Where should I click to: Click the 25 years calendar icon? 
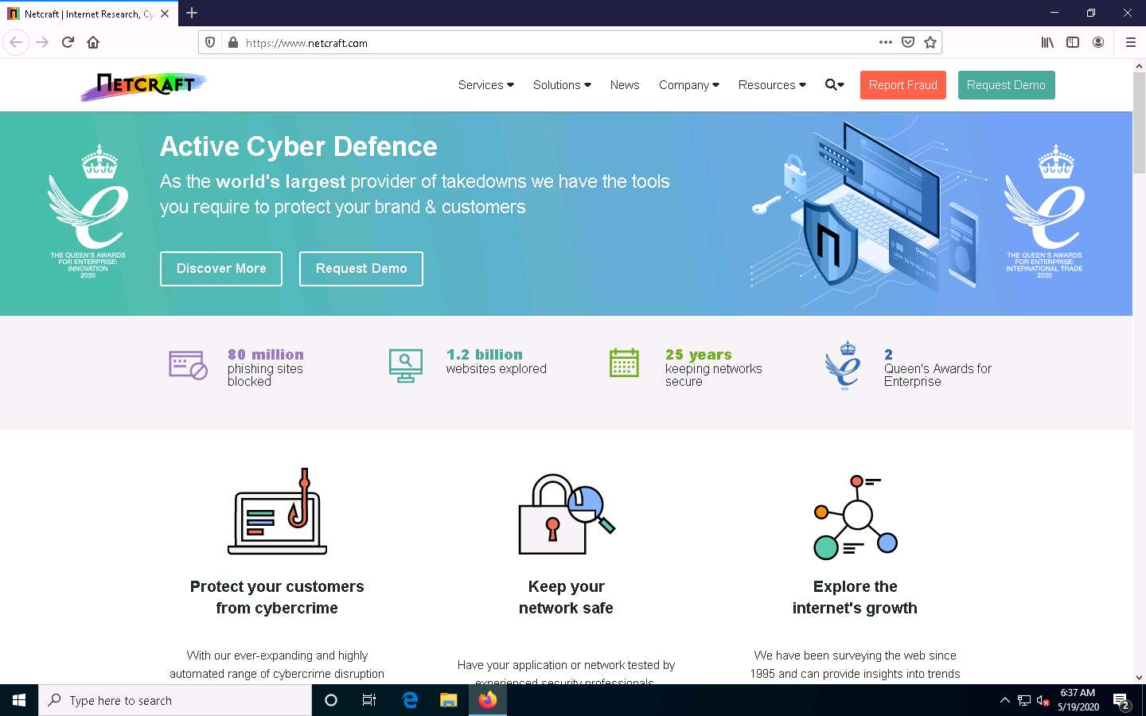click(x=624, y=363)
